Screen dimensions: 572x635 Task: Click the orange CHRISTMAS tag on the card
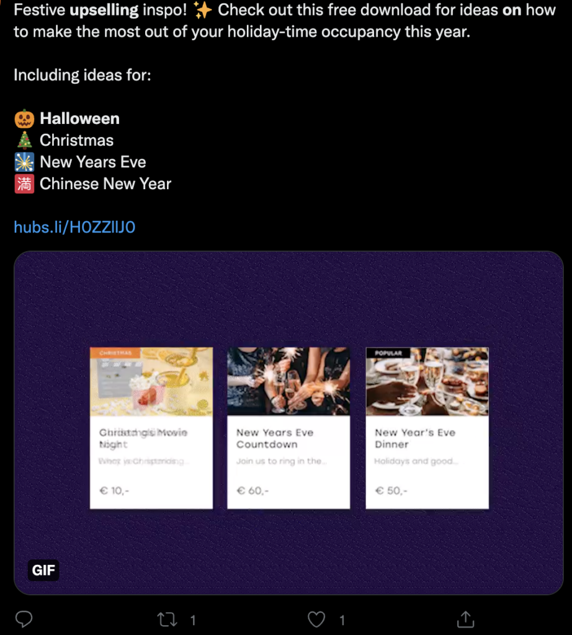click(x=115, y=353)
